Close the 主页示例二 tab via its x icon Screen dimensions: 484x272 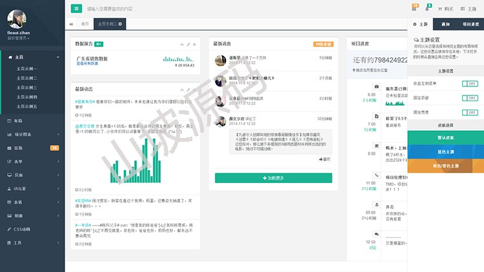[120, 24]
